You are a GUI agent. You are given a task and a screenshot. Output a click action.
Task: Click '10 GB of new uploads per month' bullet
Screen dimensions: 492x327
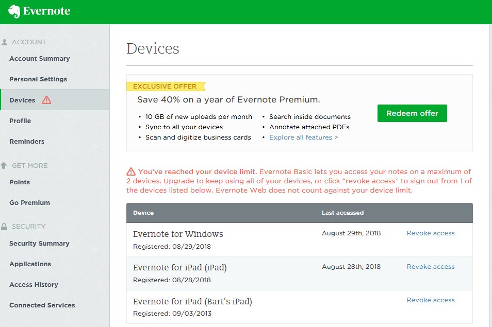coord(199,117)
